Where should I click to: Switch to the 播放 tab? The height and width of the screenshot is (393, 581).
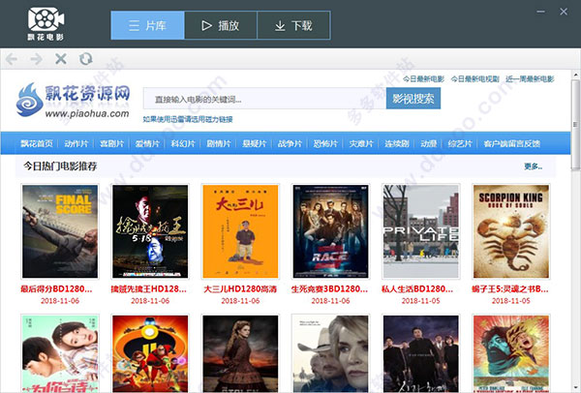coord(221,25)
